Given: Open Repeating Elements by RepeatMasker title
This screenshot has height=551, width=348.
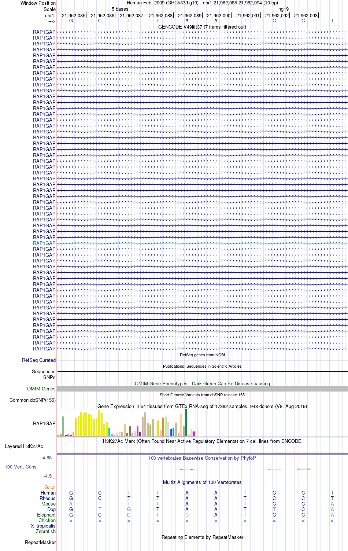Looking at the screenshot, I should [x=202, y=537].
